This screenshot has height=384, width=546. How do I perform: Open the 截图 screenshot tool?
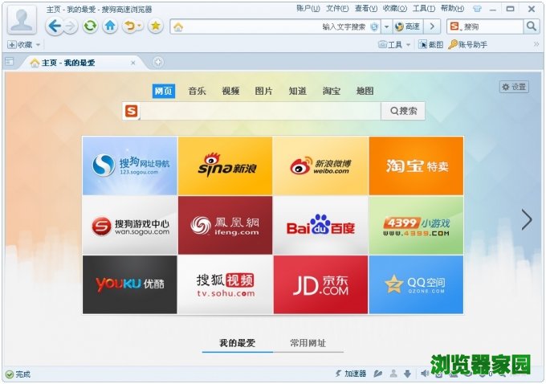tap(431, 45)
